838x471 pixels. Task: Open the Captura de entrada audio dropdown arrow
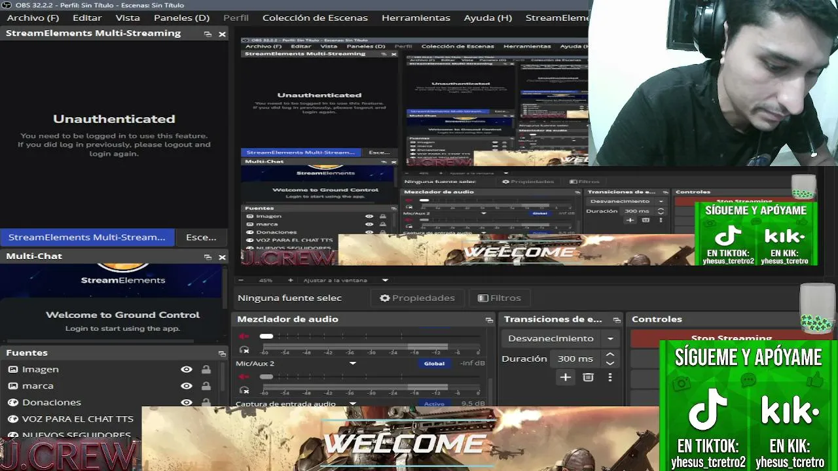pos(352,404)
